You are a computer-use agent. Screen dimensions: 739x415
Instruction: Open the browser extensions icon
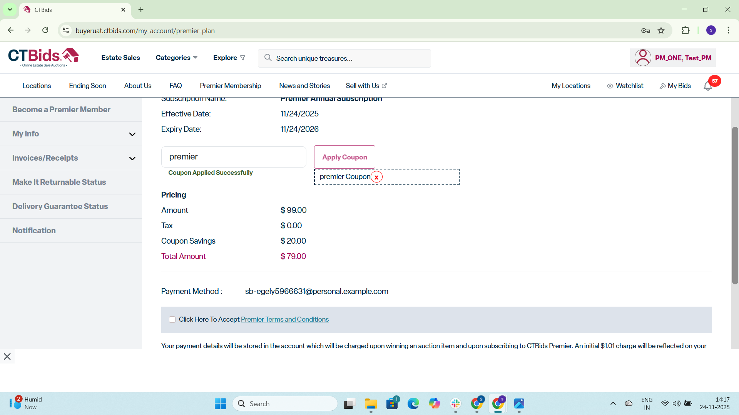coord(685,31)
